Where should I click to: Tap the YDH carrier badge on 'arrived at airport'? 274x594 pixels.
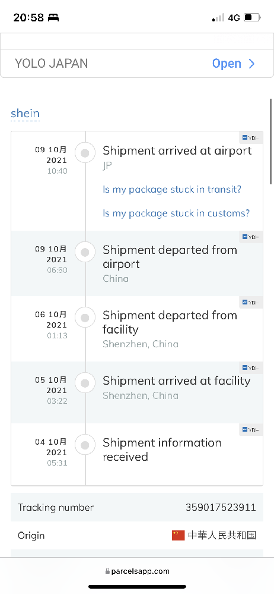click(251, 138)
